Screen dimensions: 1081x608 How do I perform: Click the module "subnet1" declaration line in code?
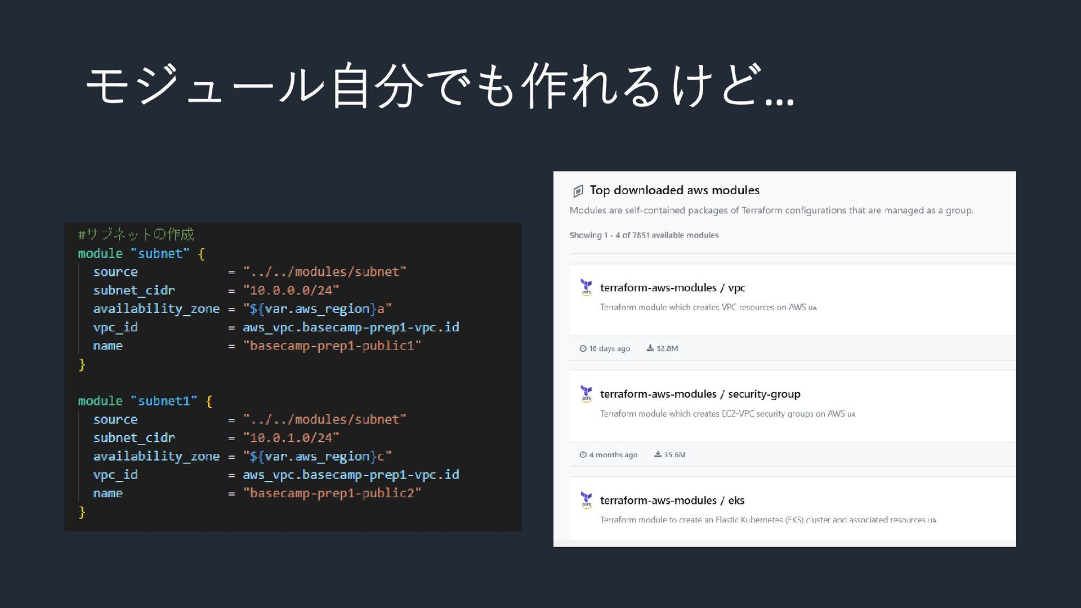tap(145, 401)
